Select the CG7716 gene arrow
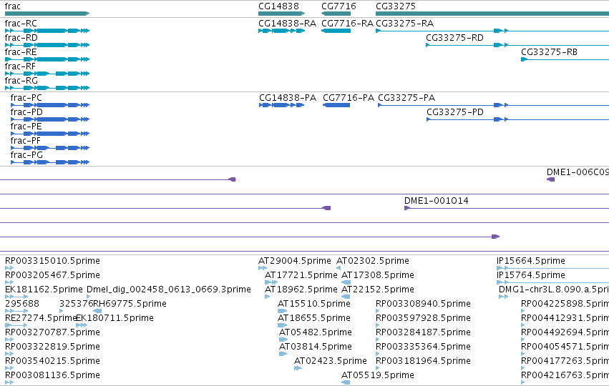This screenshot has width=609, height=386. click(x=336, y=14)
